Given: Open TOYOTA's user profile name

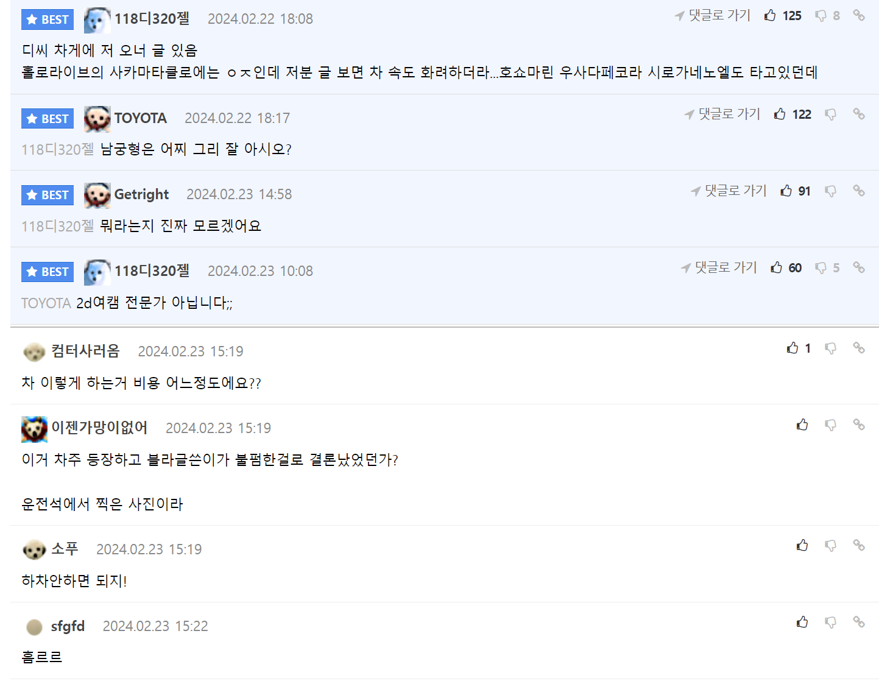Looking at the screenshot, I should [x=140, y=118].
